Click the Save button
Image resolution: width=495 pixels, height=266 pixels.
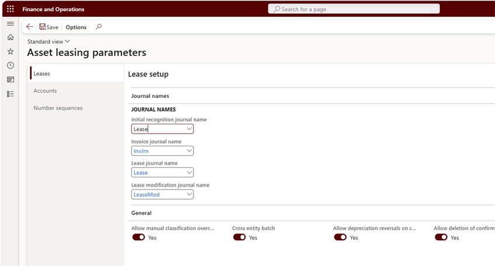point(49,27)
